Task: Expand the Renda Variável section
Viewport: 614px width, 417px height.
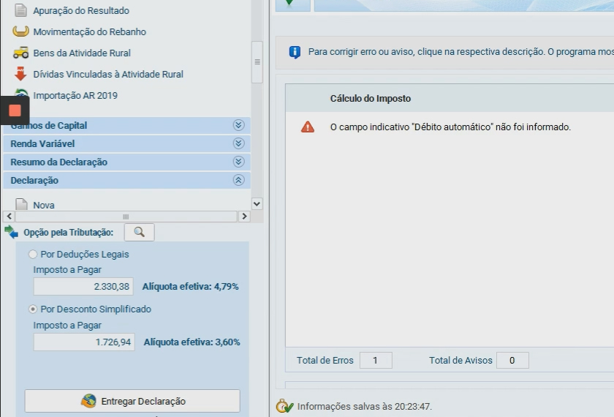Action: (238, 143)
